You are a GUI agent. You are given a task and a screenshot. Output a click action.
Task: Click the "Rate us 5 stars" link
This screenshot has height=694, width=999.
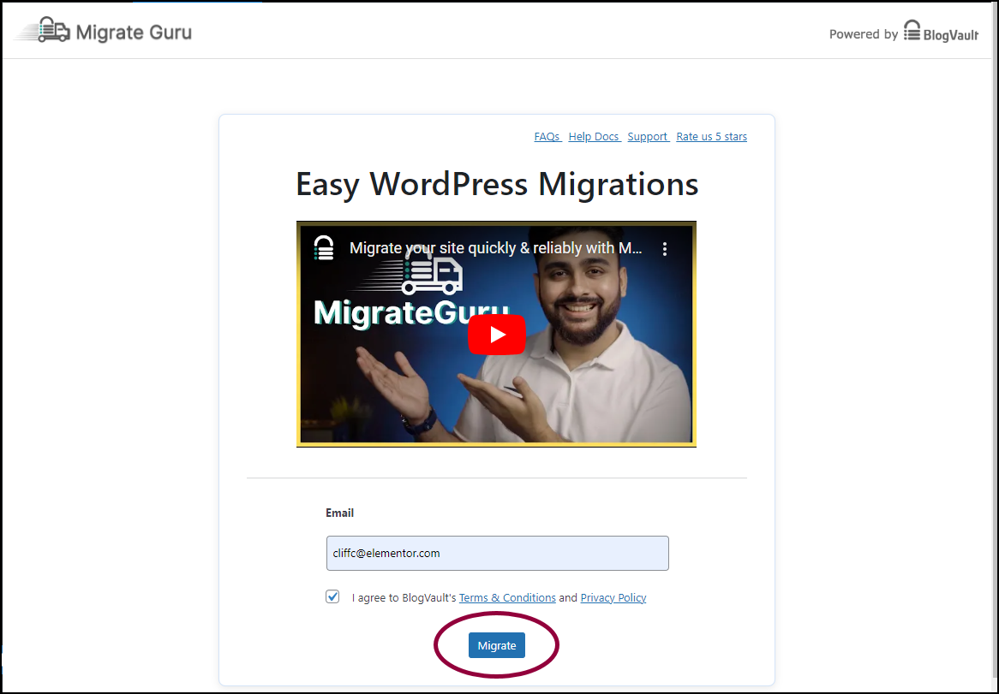tap(711, 136)
